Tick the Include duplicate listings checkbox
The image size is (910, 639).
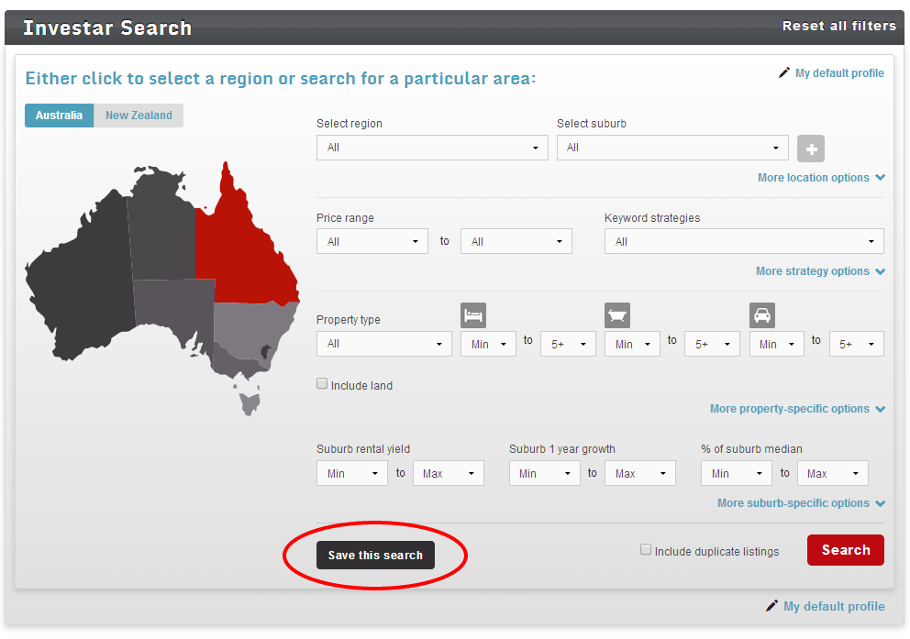pyautogui.click(x=646, y=550)
